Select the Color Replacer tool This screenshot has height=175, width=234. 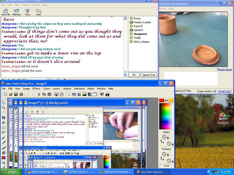(x=4, y=157)
